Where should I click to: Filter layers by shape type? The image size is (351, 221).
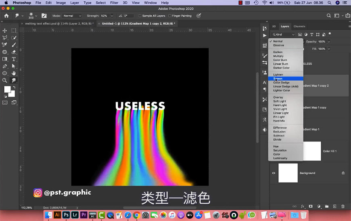[318, 34]
